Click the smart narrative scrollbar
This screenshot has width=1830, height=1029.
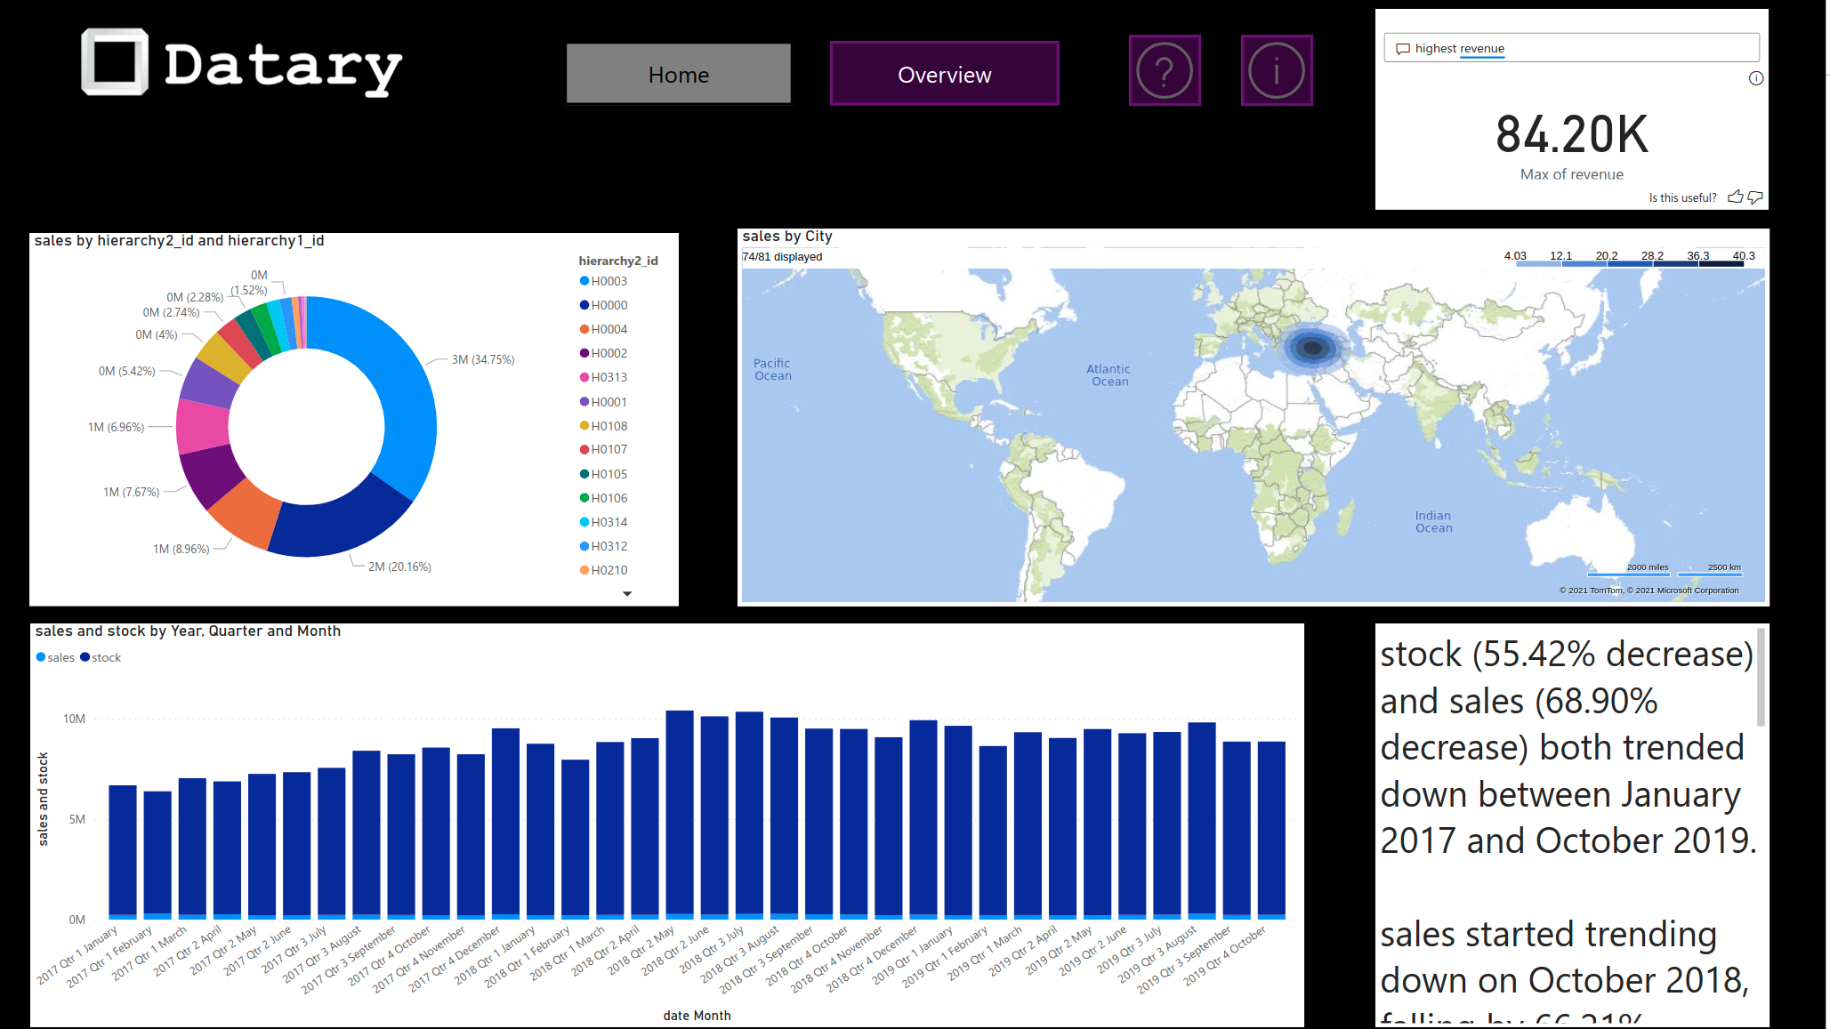pyautogui.click(x=1760, y=676)
